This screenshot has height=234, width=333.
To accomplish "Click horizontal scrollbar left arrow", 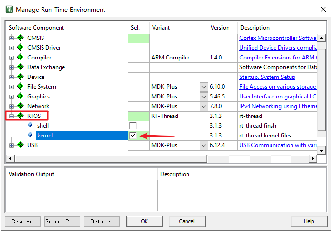I will point(10,158).
